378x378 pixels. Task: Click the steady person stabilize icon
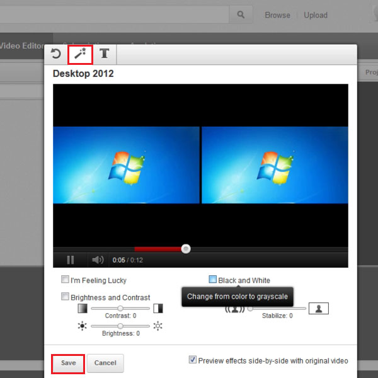[x=319, y=308]
